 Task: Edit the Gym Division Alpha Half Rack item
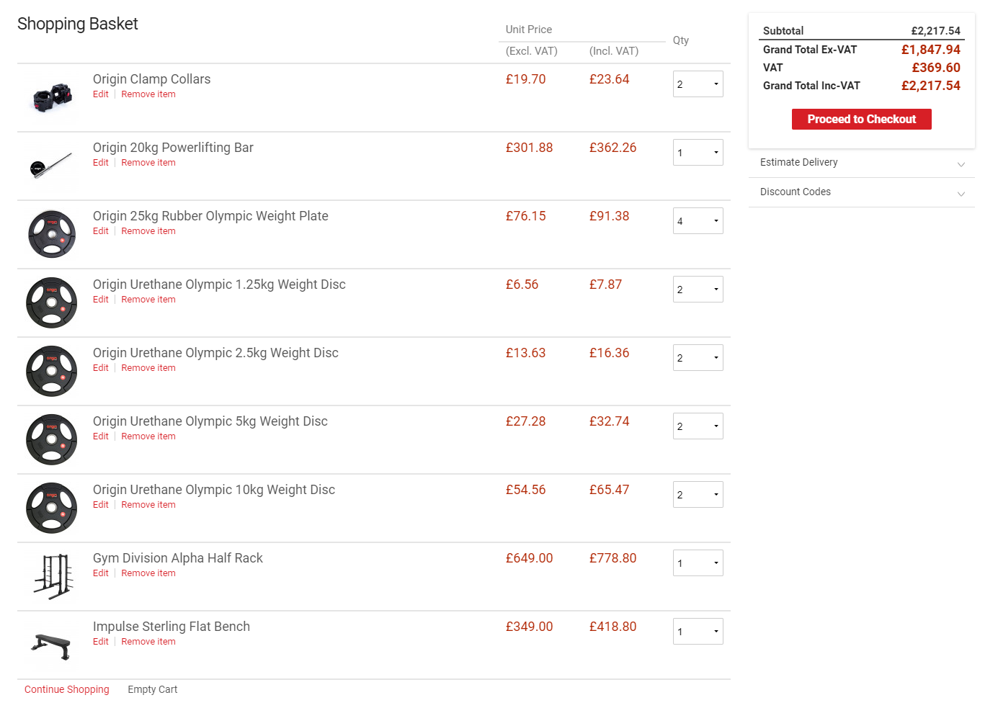(101, 573)
